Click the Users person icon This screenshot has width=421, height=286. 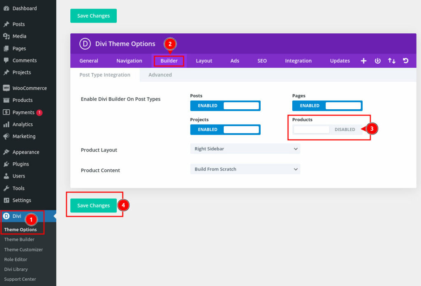pos(6,176)
